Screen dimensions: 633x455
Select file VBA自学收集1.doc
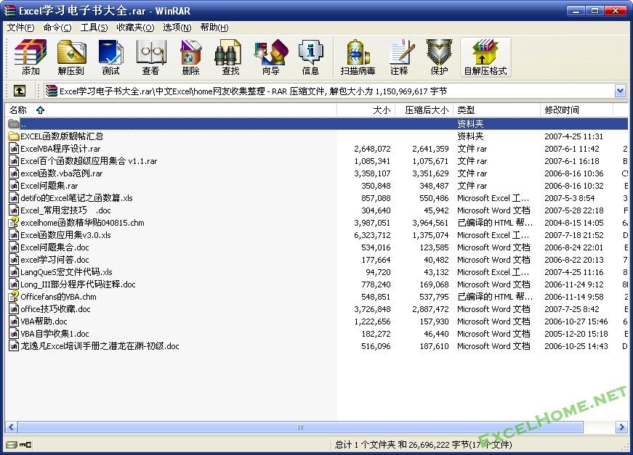[x=55, y=334]
